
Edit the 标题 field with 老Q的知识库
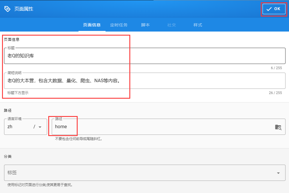tap(145, 56)
